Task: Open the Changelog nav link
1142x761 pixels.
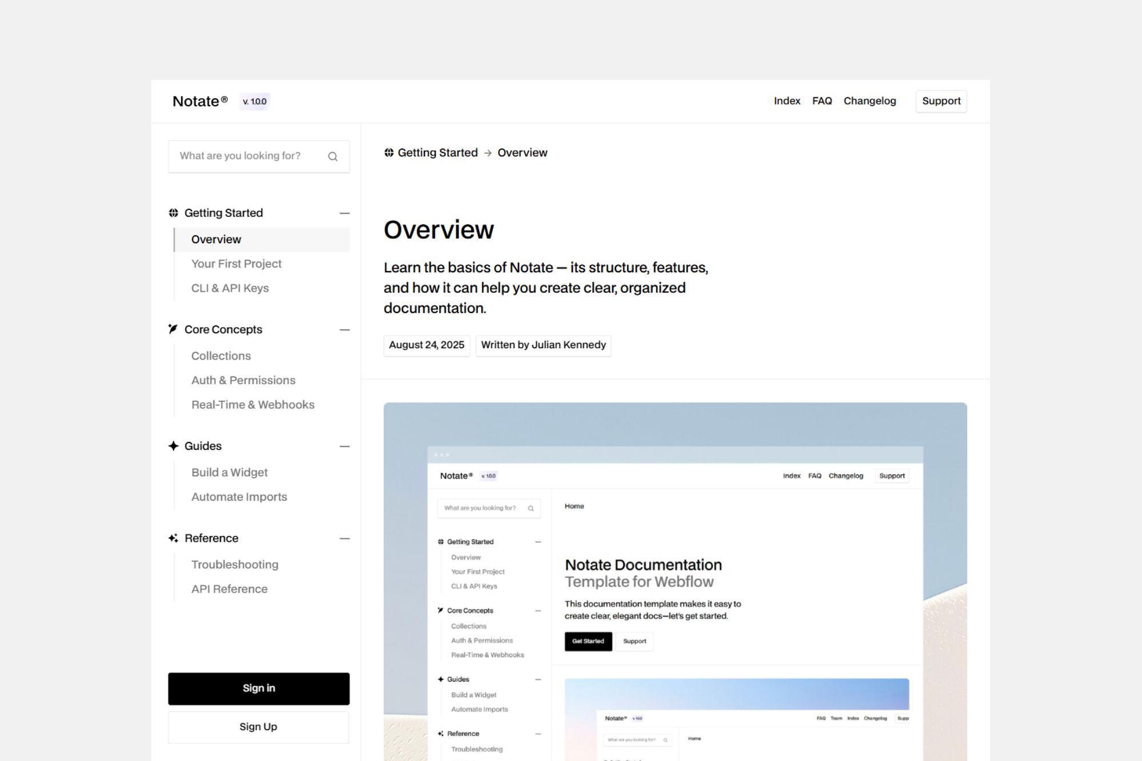Action: tap(870, 101)
